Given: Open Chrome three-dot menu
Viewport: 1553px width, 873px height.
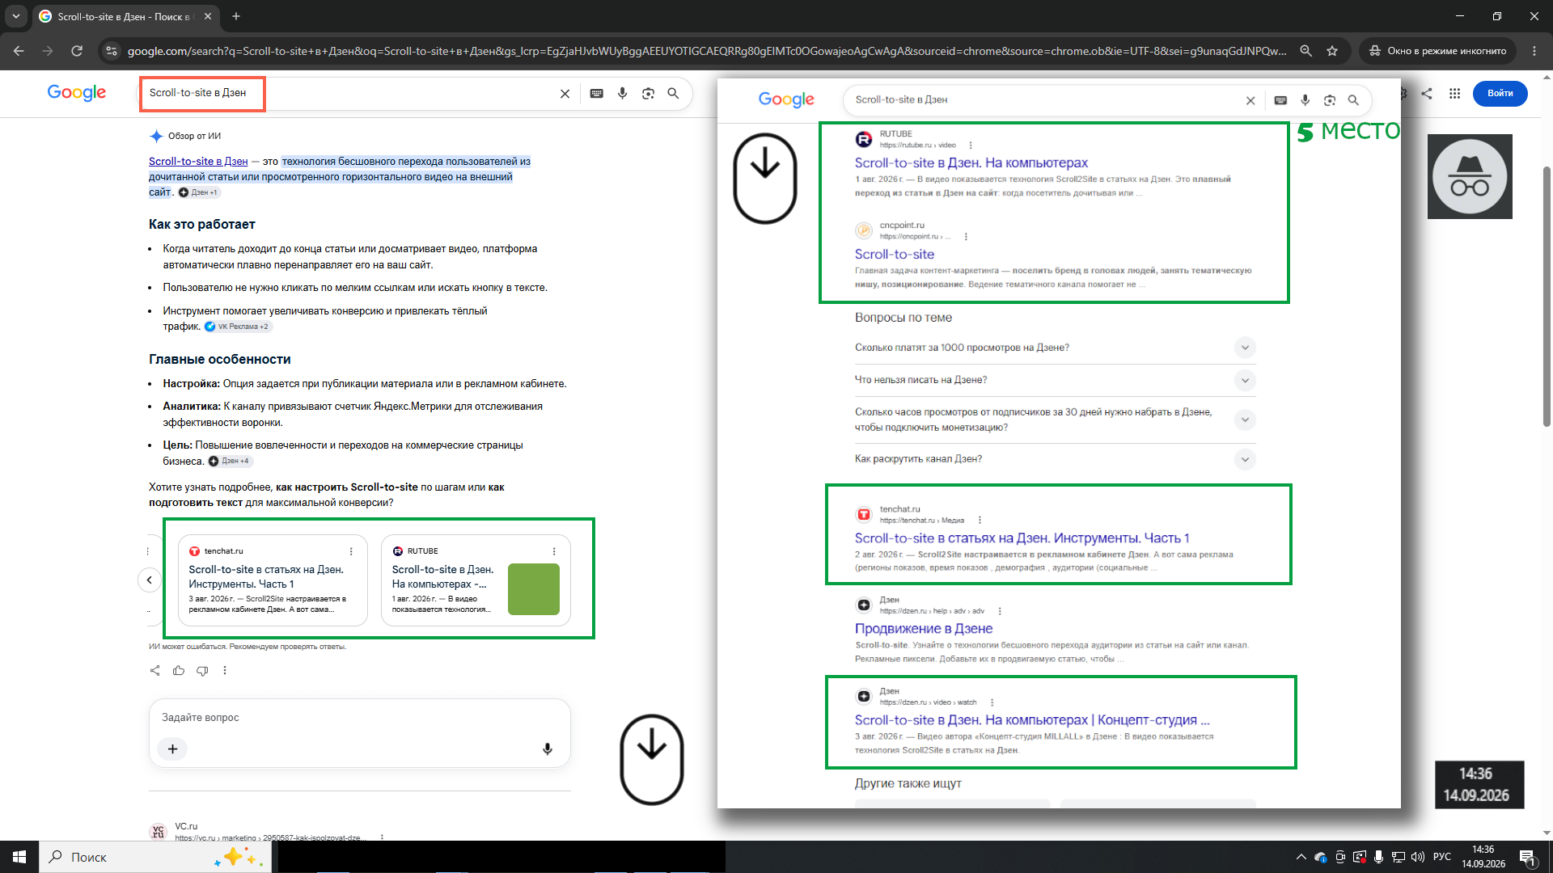Looking at the screenshot, I should tap(1534, 51).
